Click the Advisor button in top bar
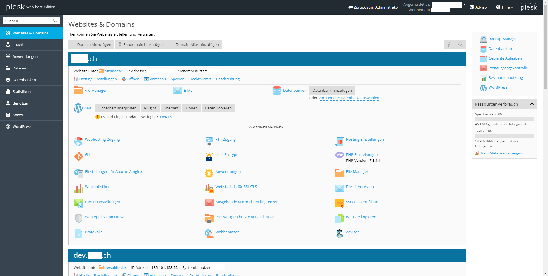548x276 pixels. [479, 7]
